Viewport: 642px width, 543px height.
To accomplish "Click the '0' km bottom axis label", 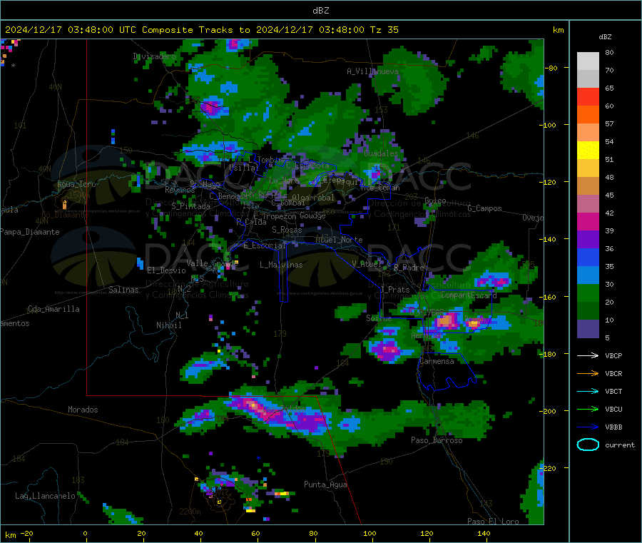I will tap(85, 533).
